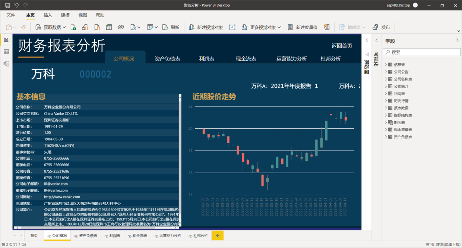Collapse the 筛选器 pane with its chevron
The width and height of the screenshot is (462, 248).
(x=367, y=40)
